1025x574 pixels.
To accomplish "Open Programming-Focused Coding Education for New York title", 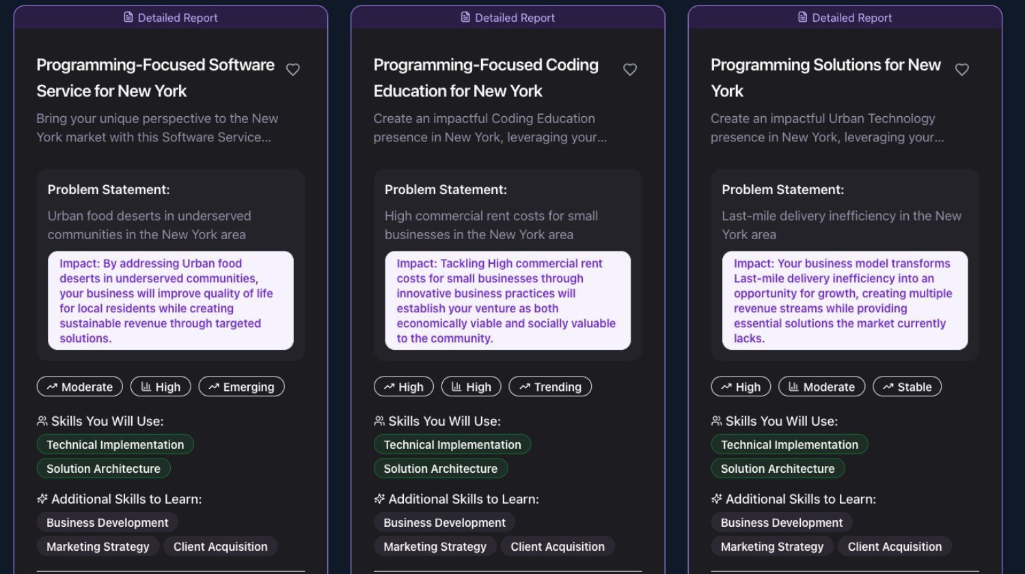I will 486,78.
